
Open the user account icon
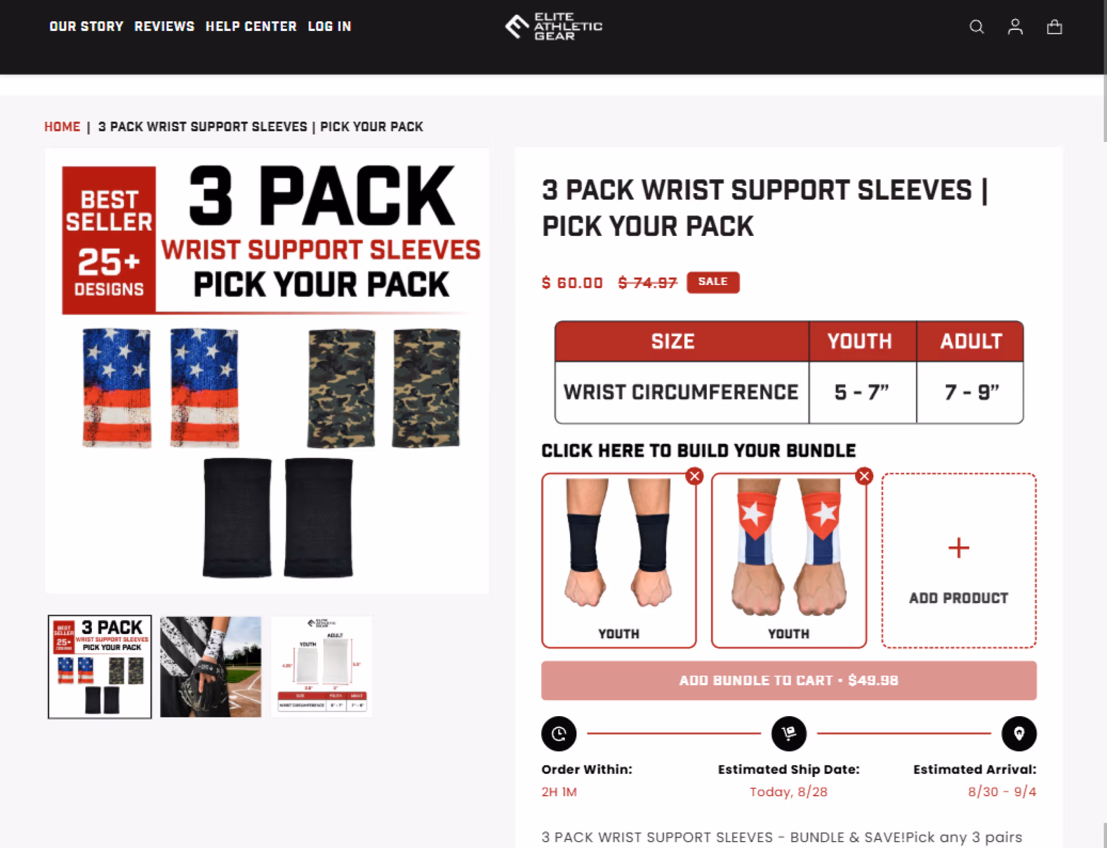1015,27
